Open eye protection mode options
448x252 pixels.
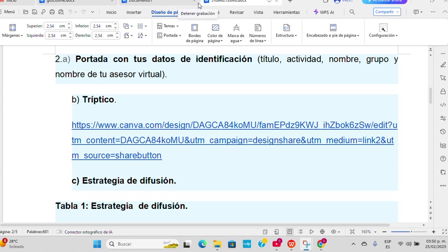335,232
